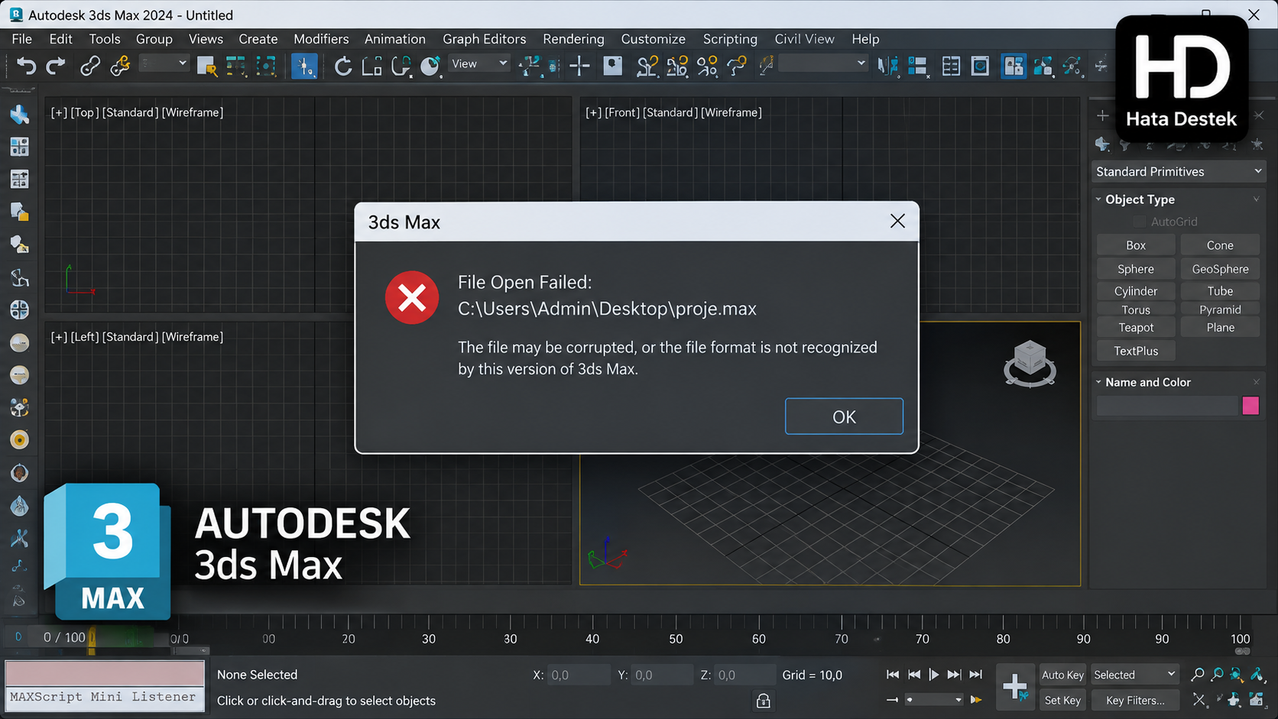The image size is (1278, 719).
Task: Click the X coordinate input field
Action: click(x=579, y=675)
